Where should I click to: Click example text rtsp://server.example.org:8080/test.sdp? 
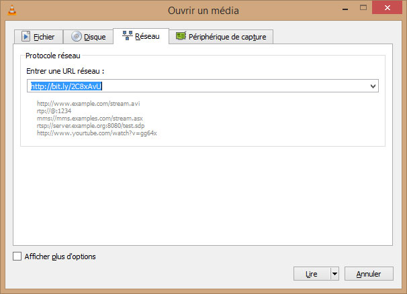pyautogui.click(x=91, y=126)
